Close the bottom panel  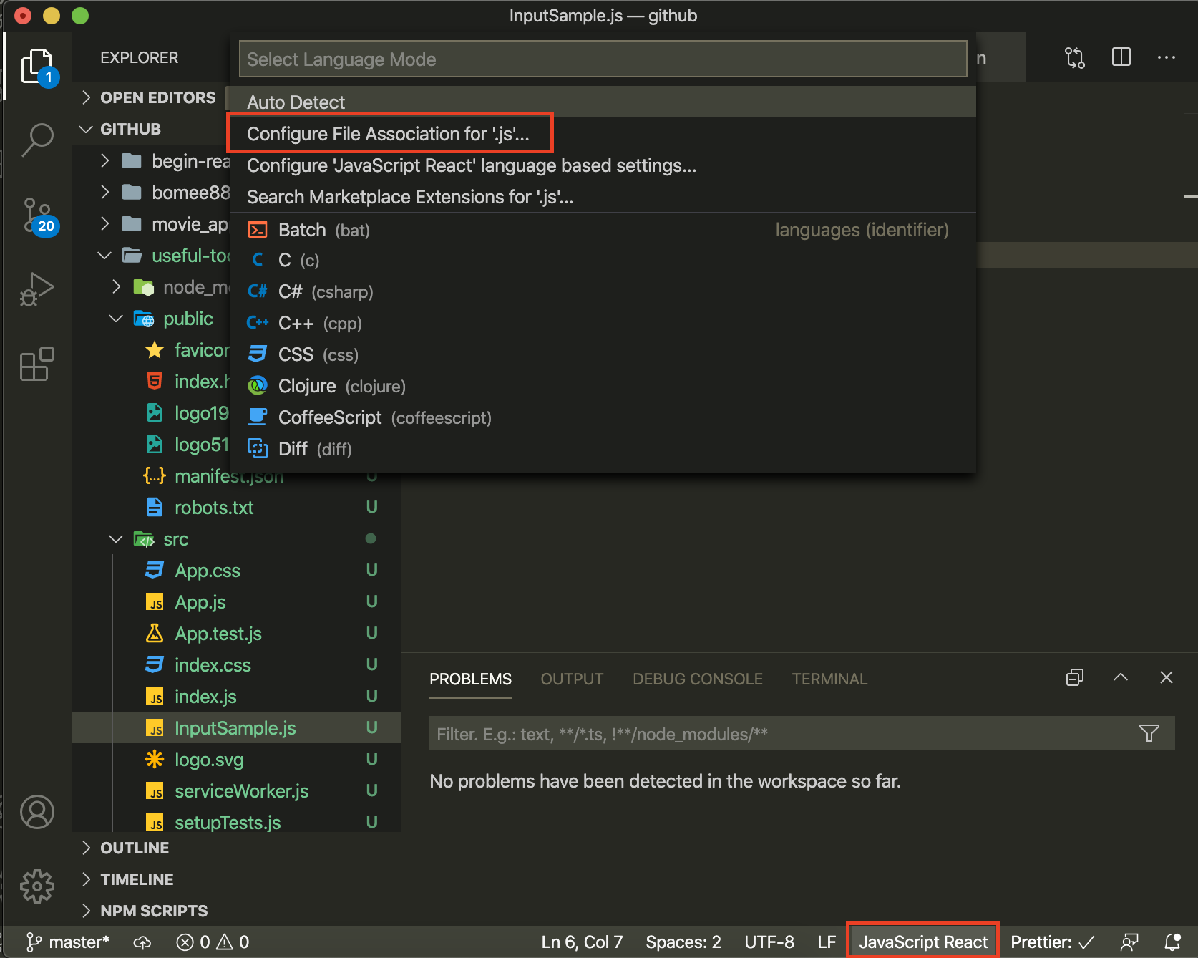(x=1167, y=677)
